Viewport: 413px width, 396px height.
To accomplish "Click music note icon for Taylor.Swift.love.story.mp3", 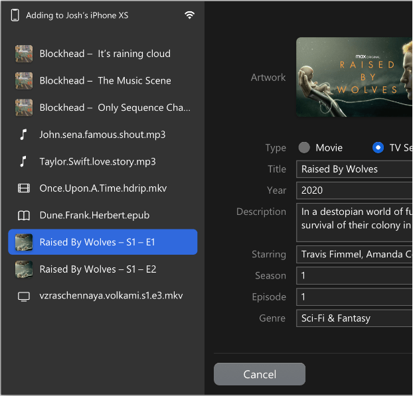I will pos(23,162).
